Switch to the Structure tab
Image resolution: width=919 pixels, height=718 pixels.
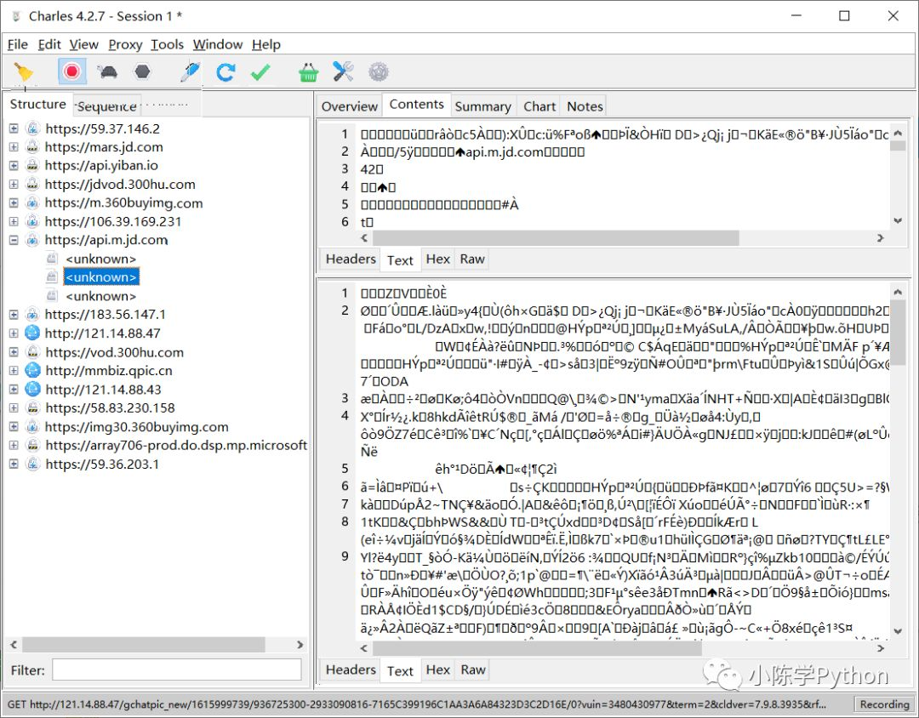point(38,105)
